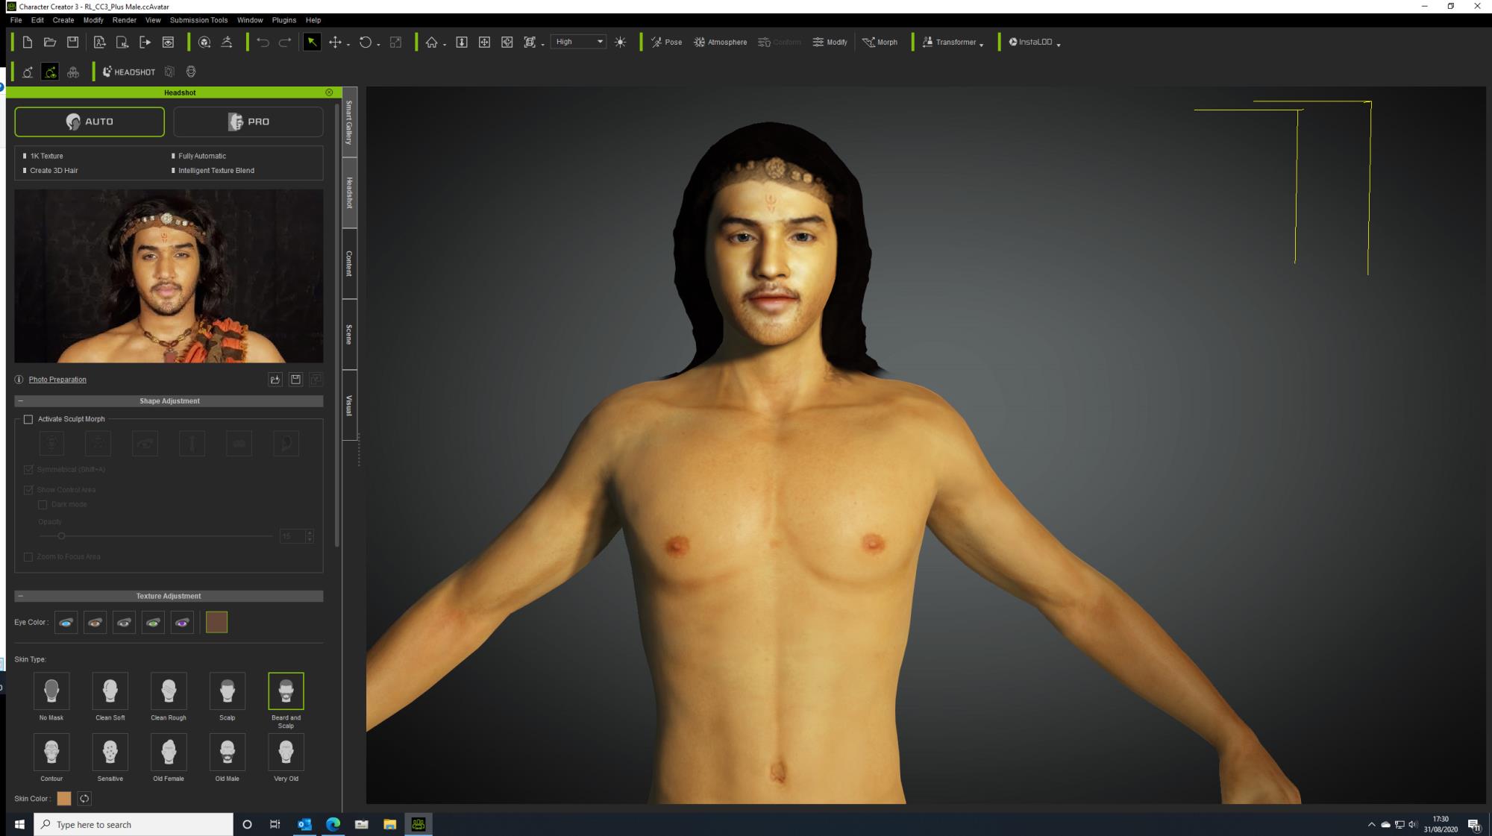The image size is (1492, 836).
Task: Select the grey eye color preset
Action: click(124, 622)
